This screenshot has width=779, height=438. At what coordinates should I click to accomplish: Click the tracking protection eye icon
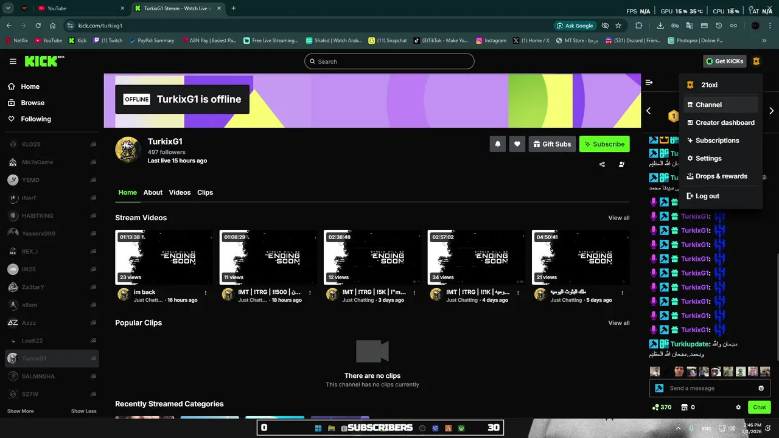(x=605, y=26)
